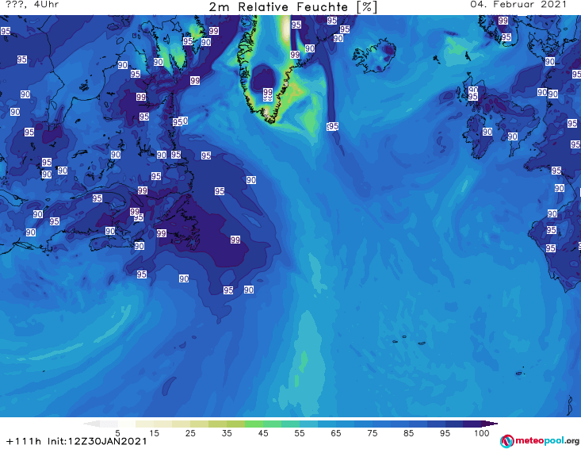
Task: Click the "45" label on the color scale
Action: click(263, 433)
